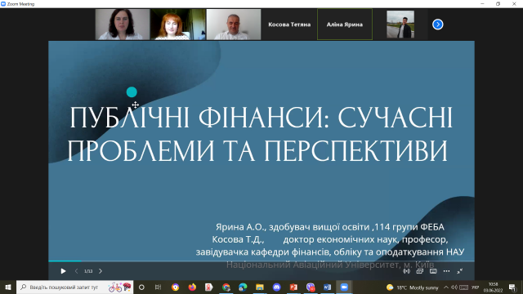The width and height of the screenshot is (523, 294).
Task: Select the man standing outdoors thumbnail
Action: click(400, 24)
